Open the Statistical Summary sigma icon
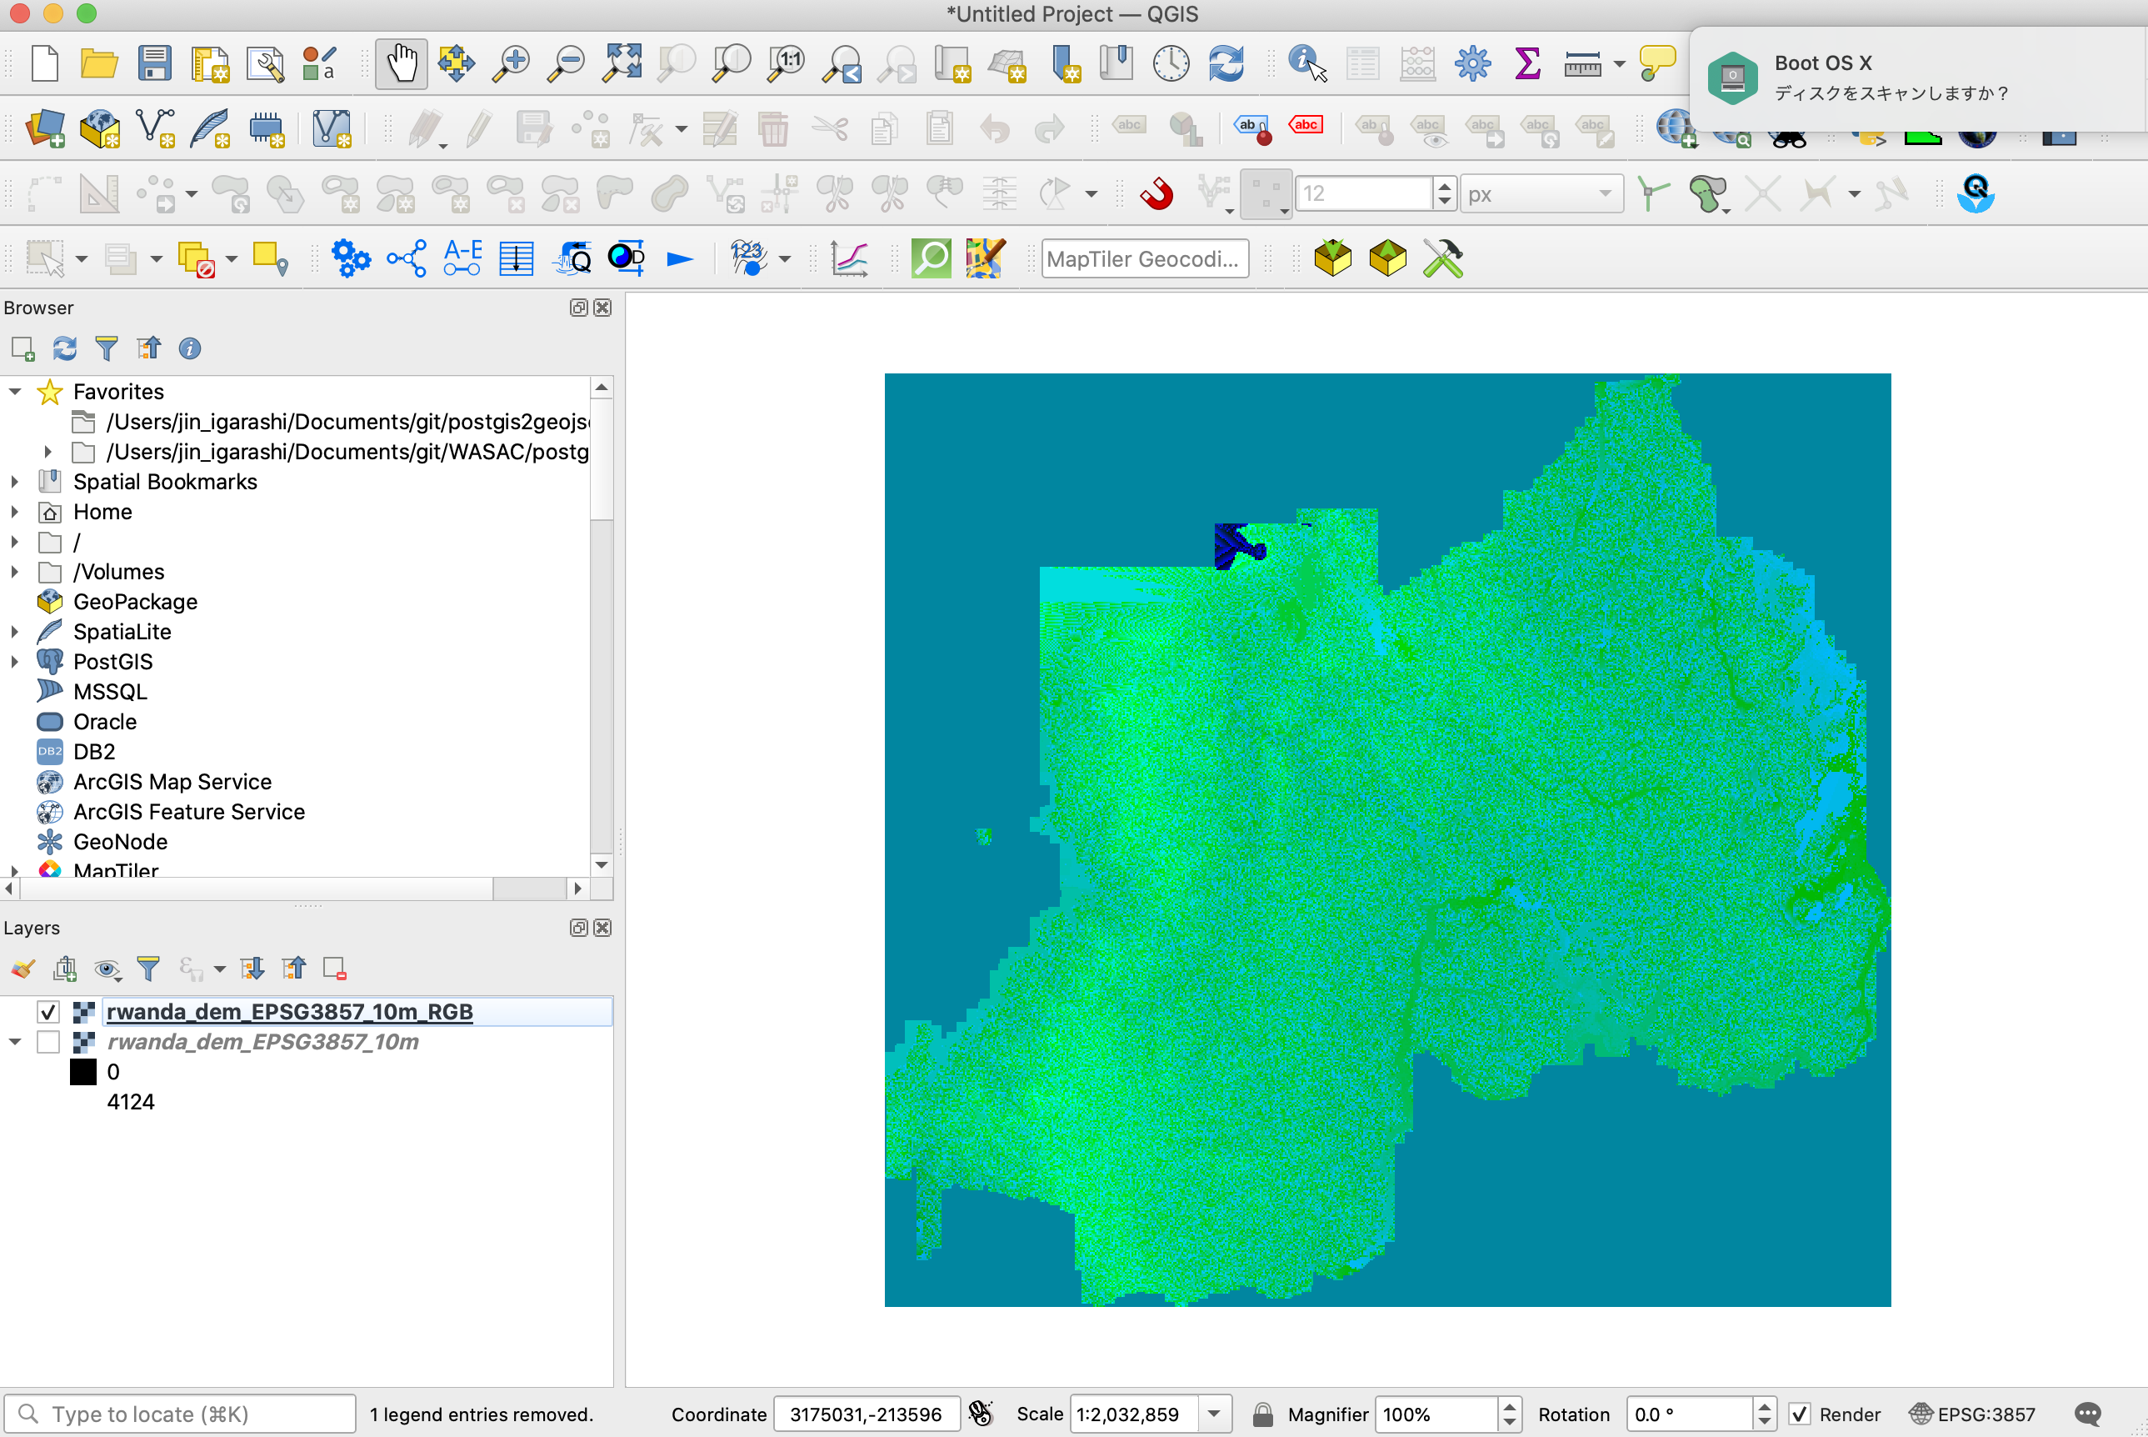 (1527, 63)
